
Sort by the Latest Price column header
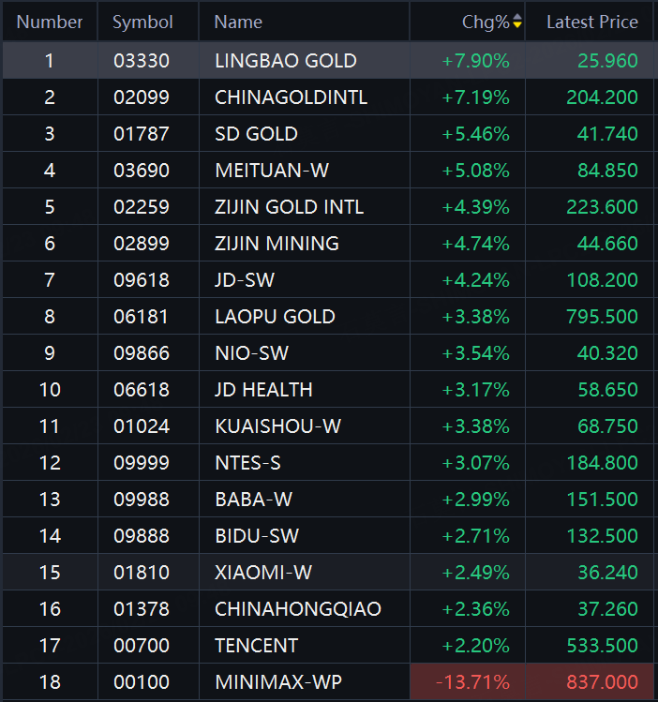point(592,22)
